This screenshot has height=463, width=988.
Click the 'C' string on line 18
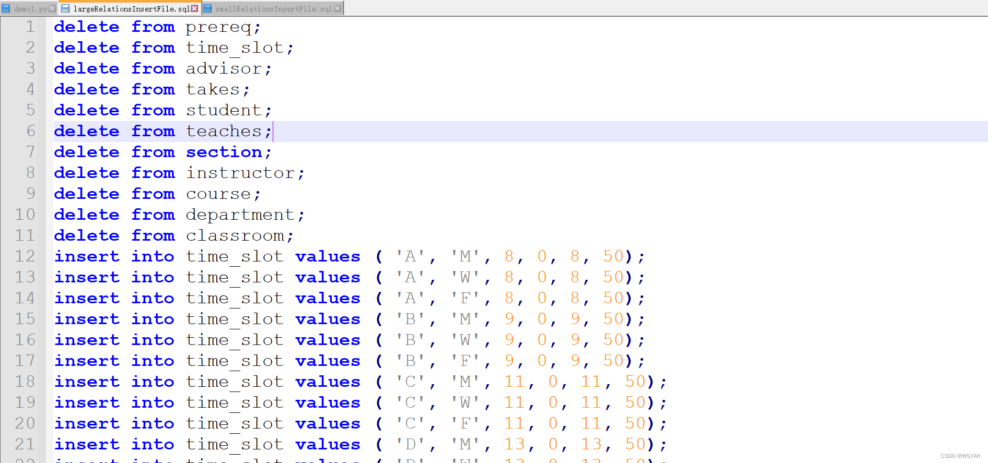click(x=410, y=382)
